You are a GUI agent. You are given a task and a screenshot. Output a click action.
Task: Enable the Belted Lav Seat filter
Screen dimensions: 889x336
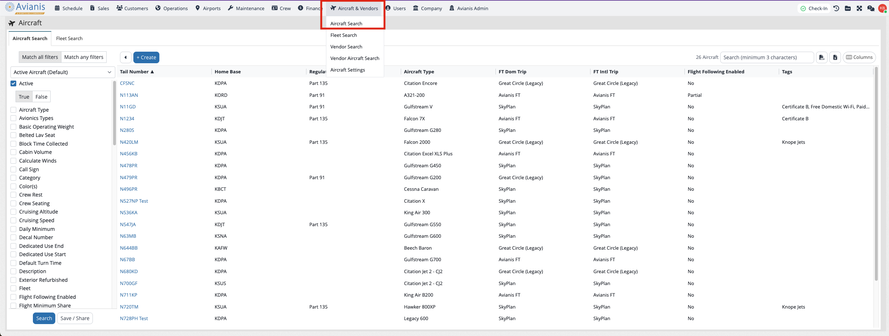point(13,135)
